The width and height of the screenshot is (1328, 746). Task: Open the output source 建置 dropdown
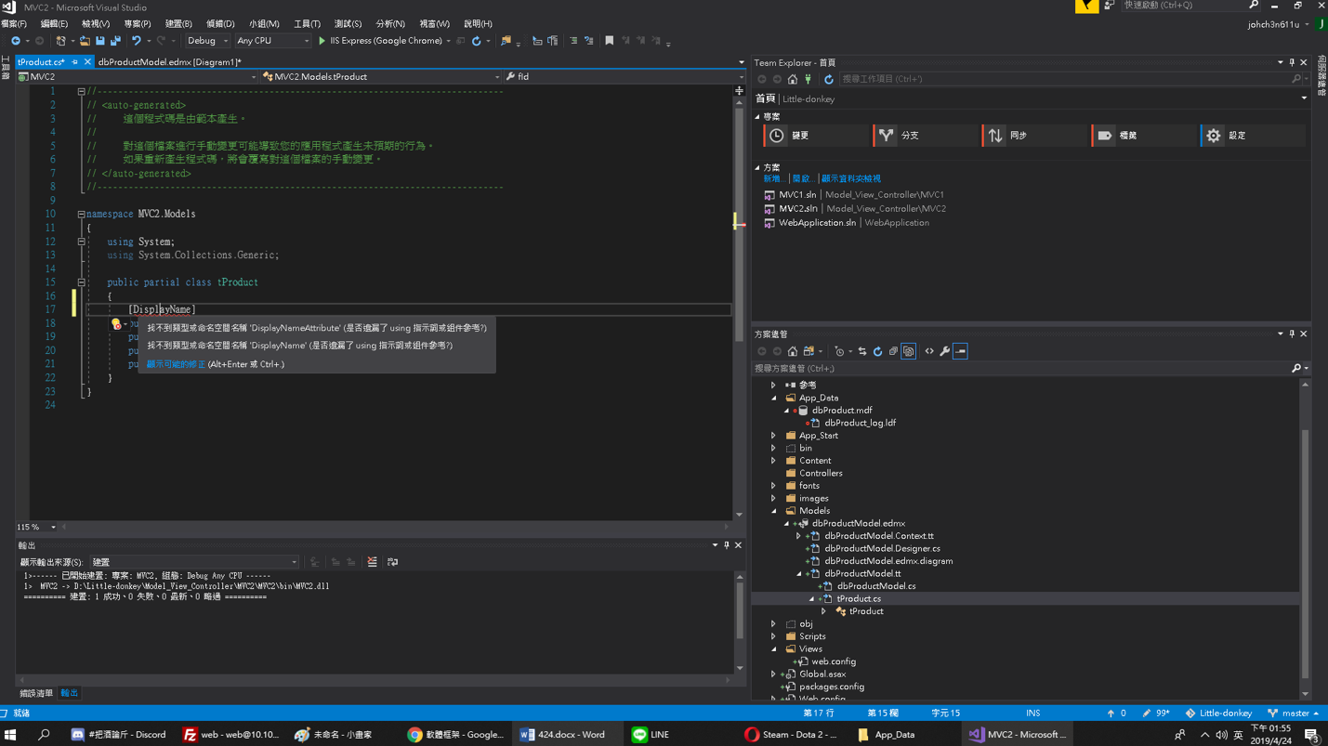pyautogui.click(x=194, y=562)
